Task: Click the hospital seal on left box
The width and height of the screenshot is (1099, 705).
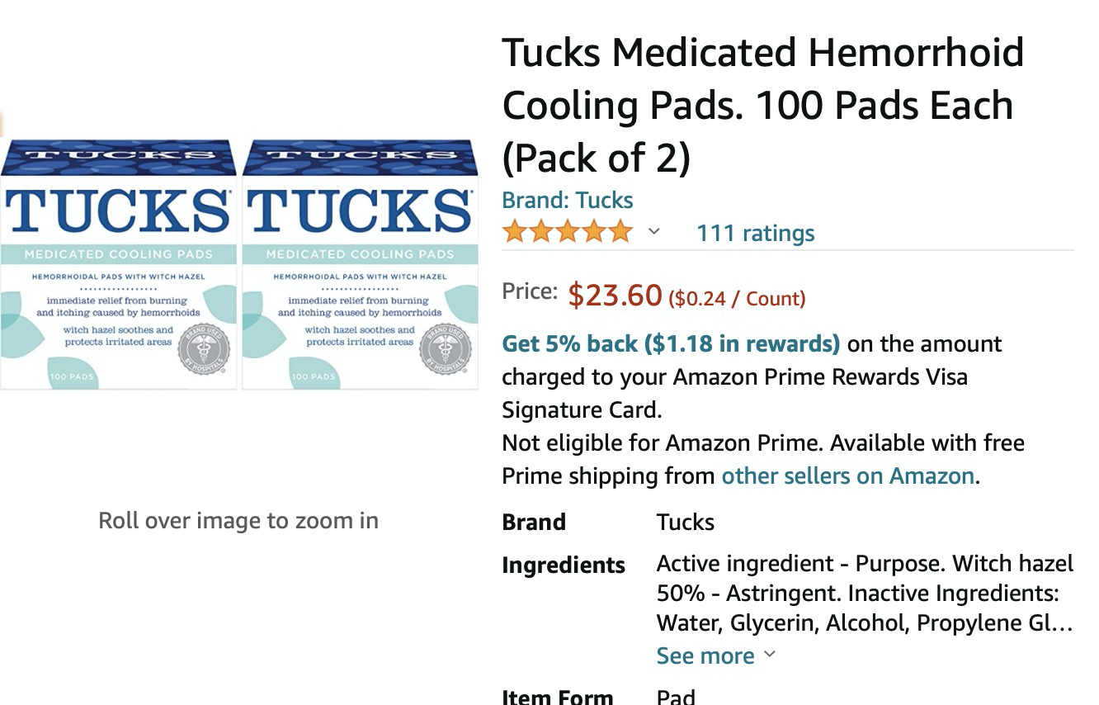Action: [204, 351]
